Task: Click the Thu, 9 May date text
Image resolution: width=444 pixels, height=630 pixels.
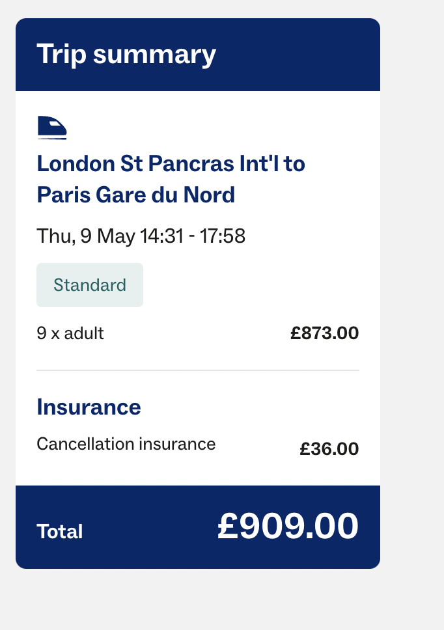Action: tap(86, 236)
